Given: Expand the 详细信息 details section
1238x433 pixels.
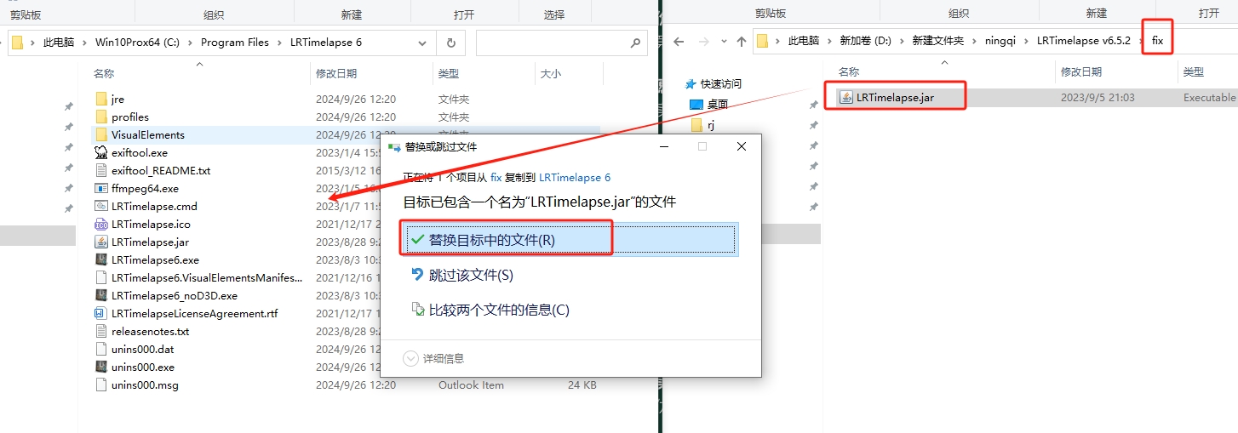Looking at the screenshot, I should [410, 358].
